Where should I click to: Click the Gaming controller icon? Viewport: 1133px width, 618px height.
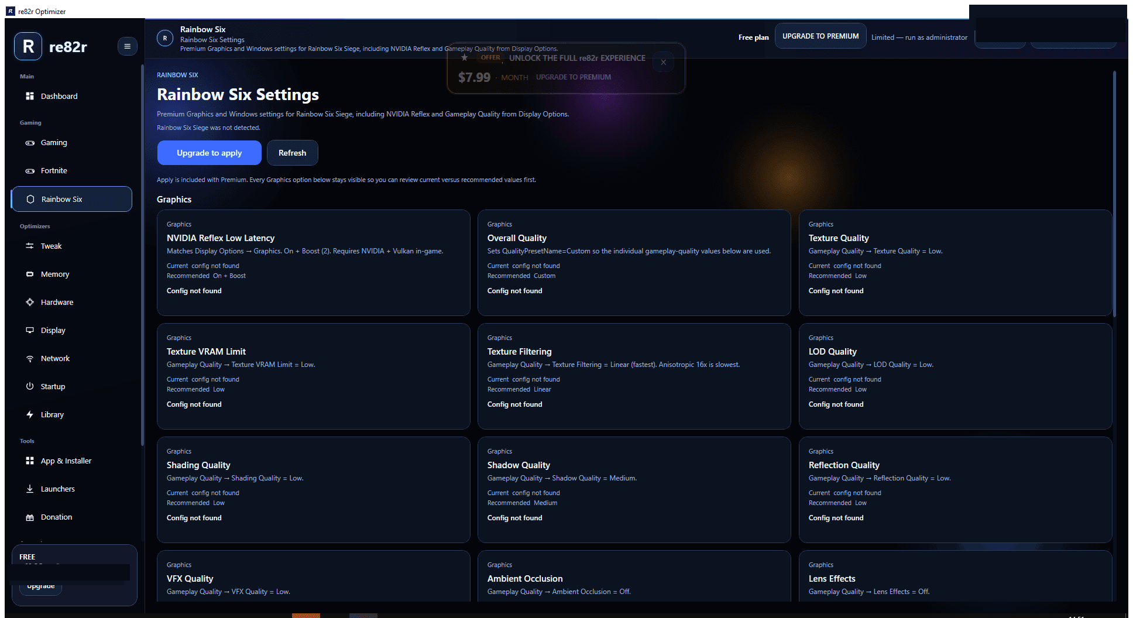30,143
